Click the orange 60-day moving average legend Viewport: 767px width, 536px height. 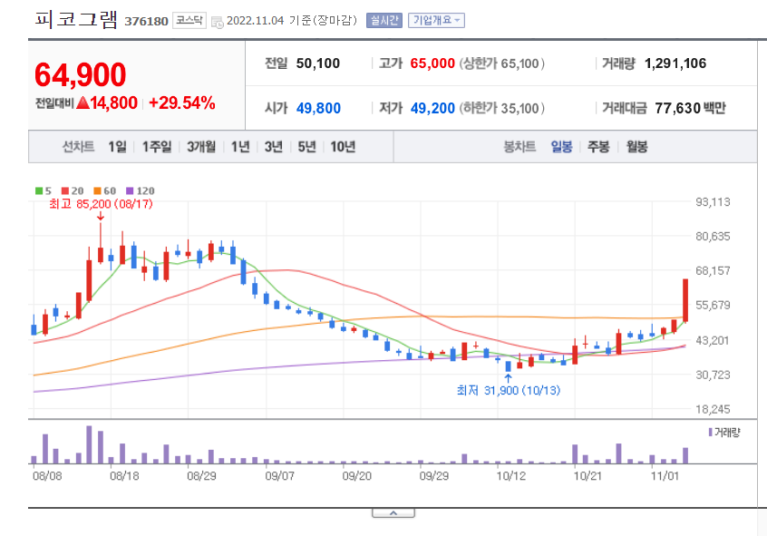[x=104, y=190]
